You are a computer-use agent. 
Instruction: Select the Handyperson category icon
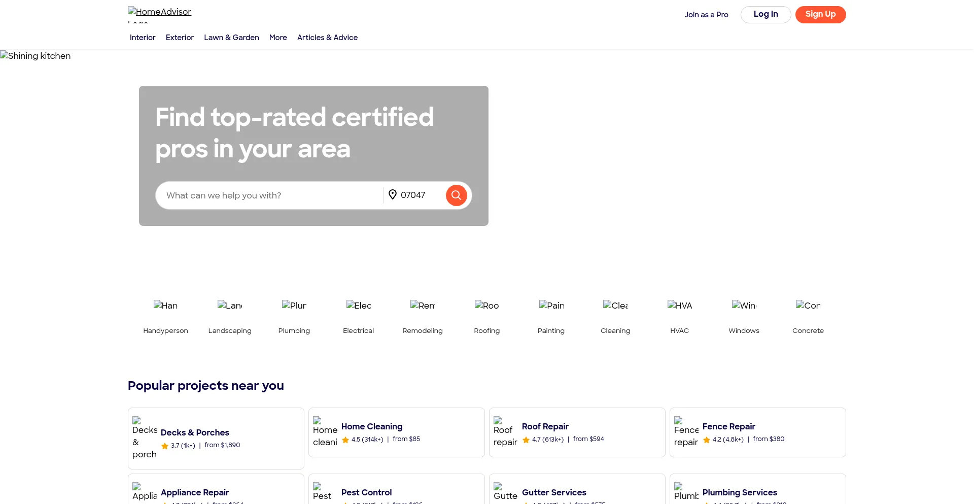point(165,306)
